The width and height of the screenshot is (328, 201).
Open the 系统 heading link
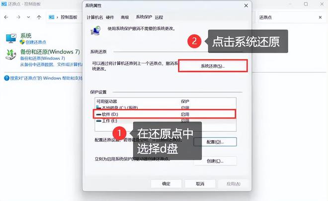26,36
